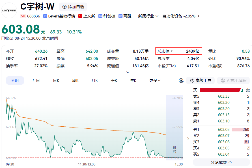The image size is (252, 168).
Task: Collapse order book with the side arrow
Action: 188,138
